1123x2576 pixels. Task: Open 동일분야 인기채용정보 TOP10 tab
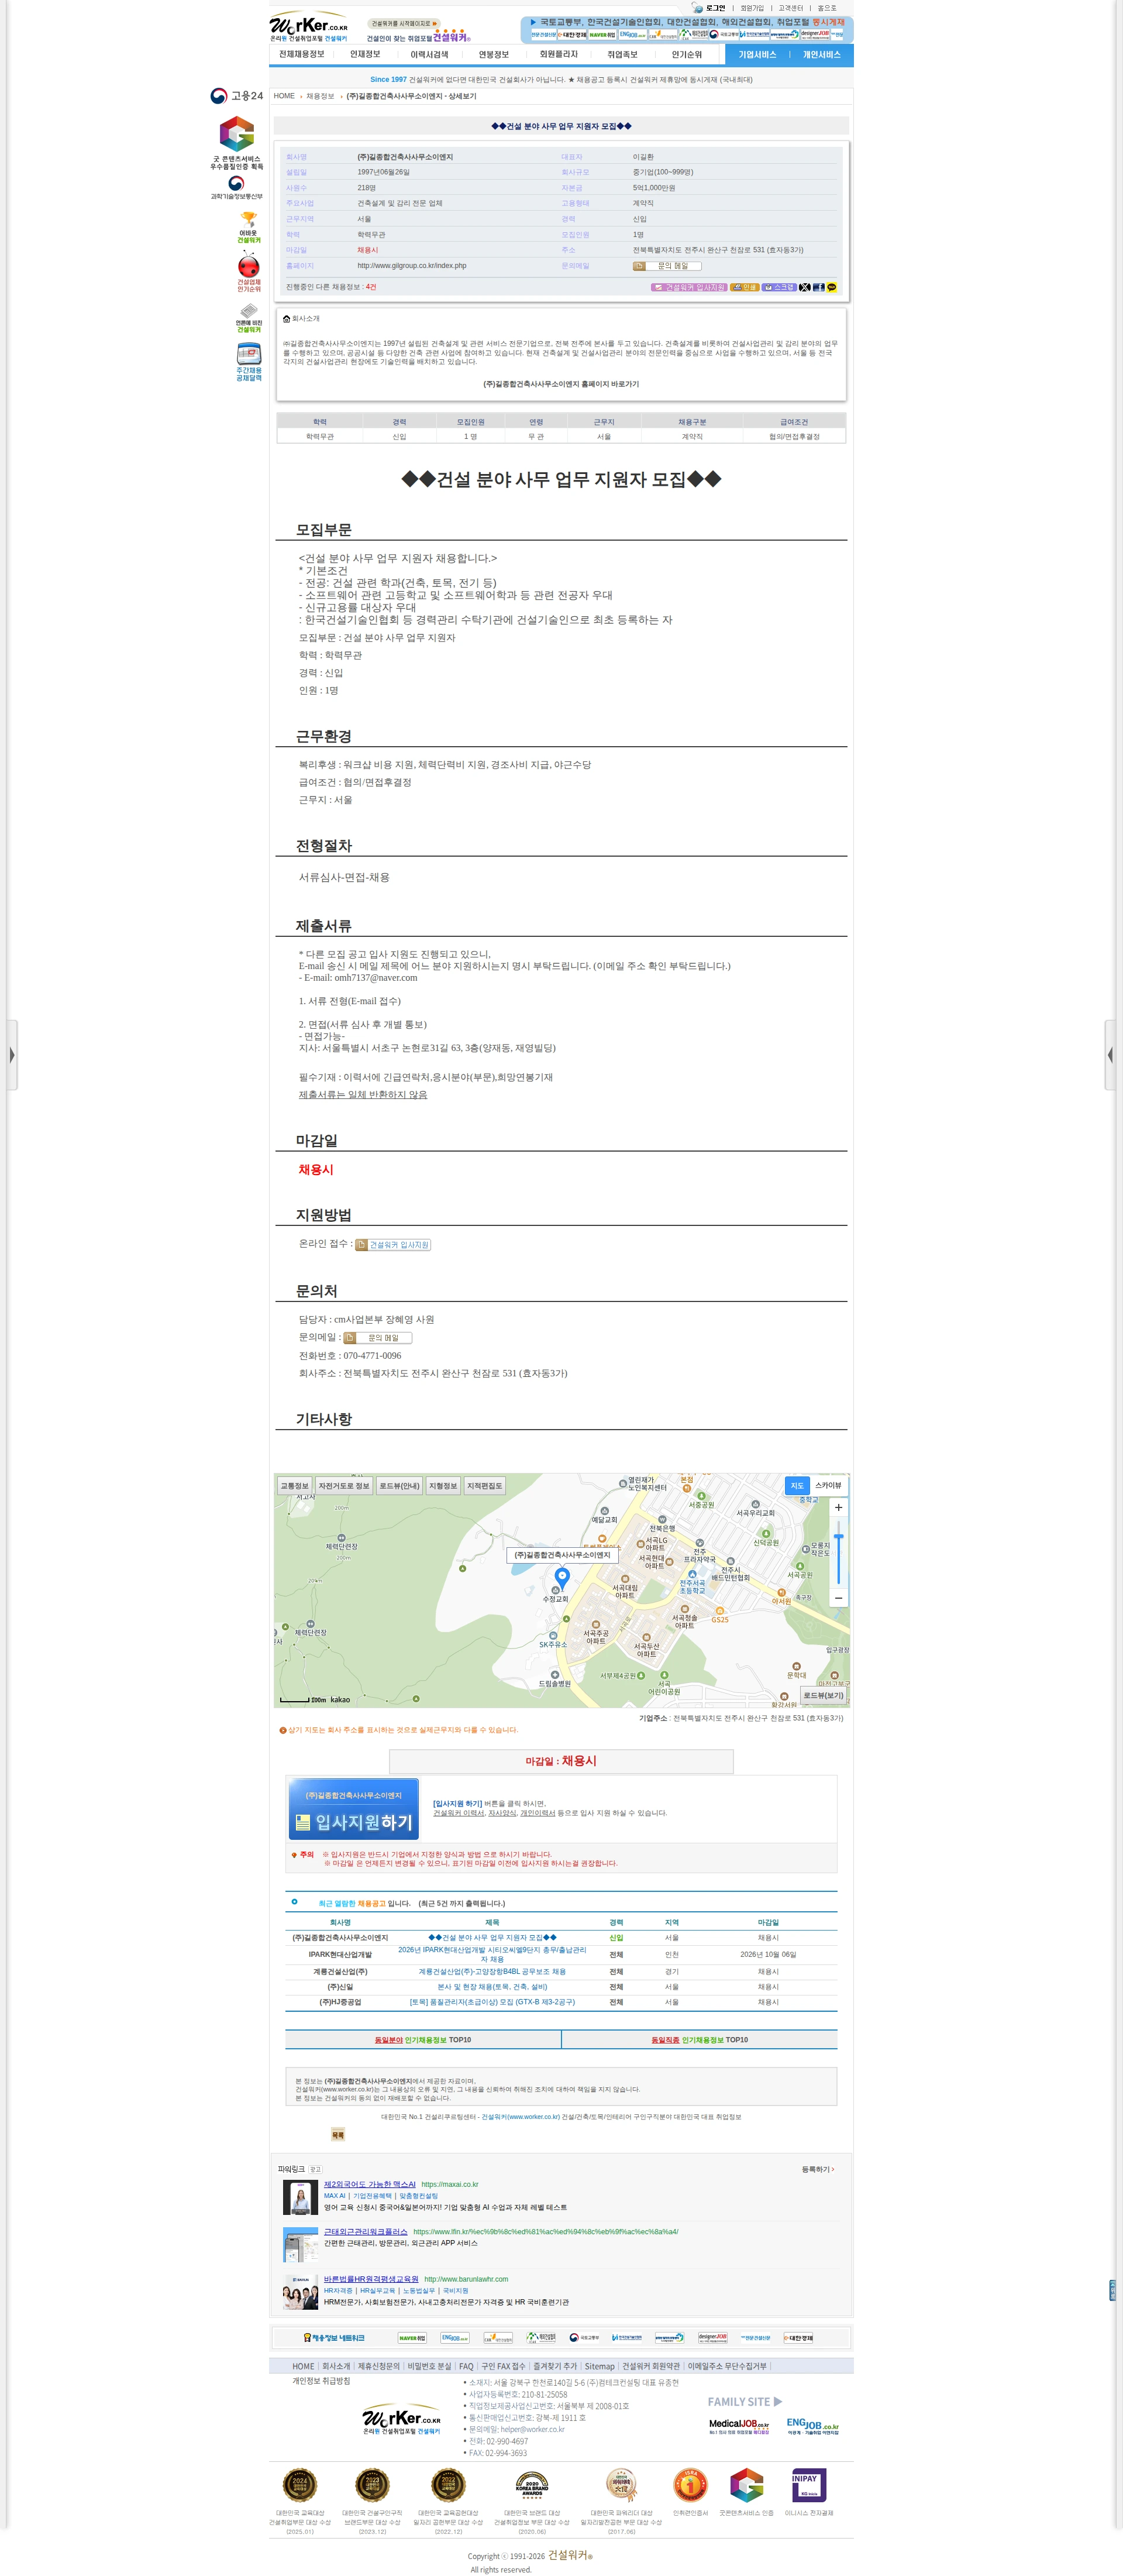(423, 2040)
